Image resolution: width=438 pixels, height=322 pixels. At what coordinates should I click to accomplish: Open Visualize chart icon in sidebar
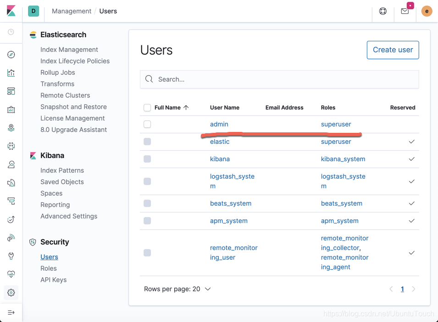point(11,73)
